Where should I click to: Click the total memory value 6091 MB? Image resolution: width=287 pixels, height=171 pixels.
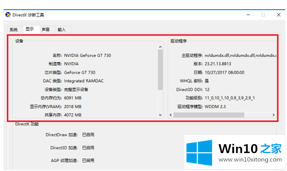pyautogui.click(x=73, y=98)
